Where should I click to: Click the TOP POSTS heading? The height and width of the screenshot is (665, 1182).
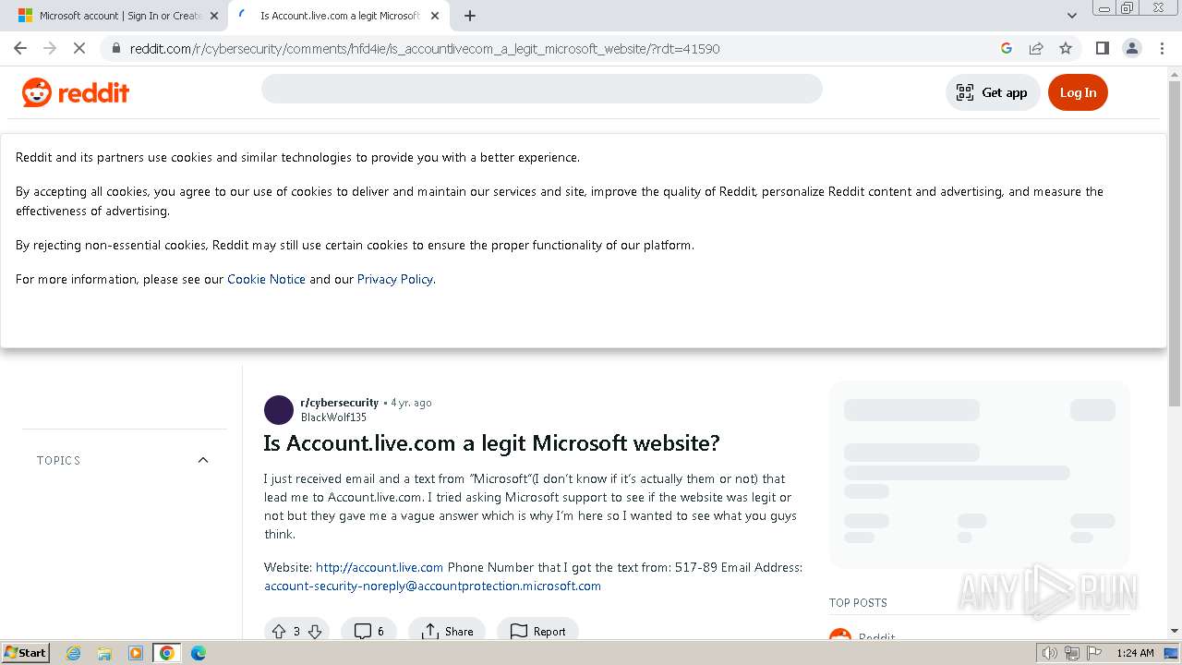pyautogui.click(x=858, y=603)
